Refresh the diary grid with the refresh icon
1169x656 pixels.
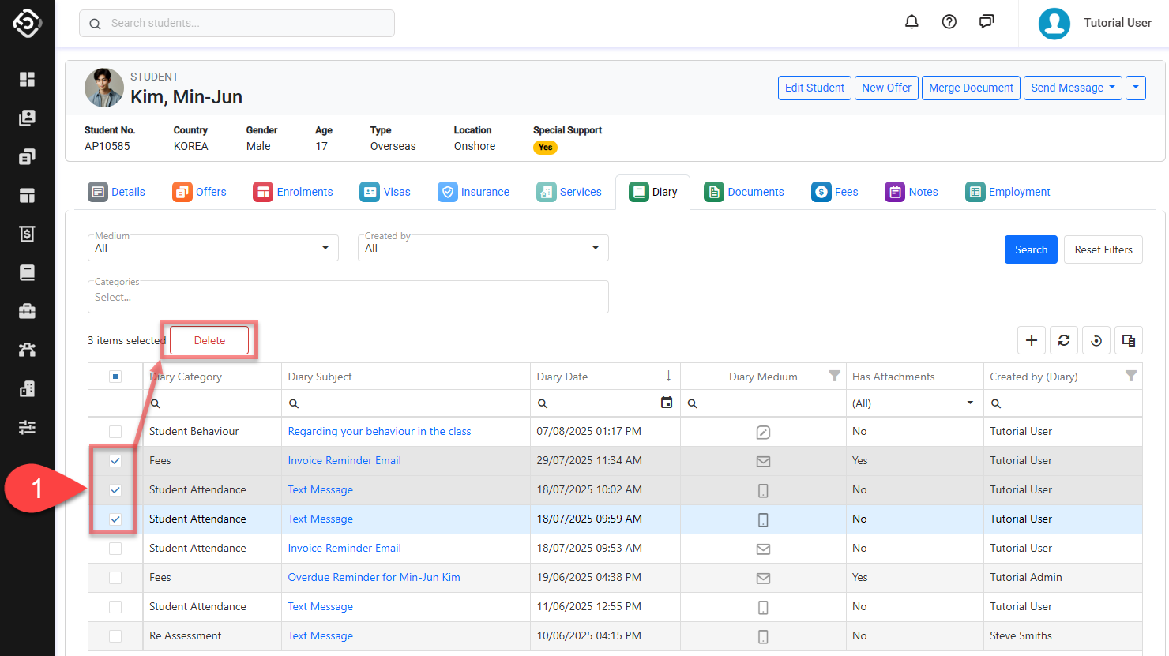pos(1064,340)
